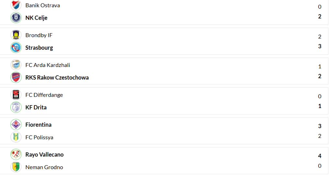Image resolution: width=332 pixels, height=175 pixels.
Task: Click the FC Polissya team logo
Action: [16, 137]
